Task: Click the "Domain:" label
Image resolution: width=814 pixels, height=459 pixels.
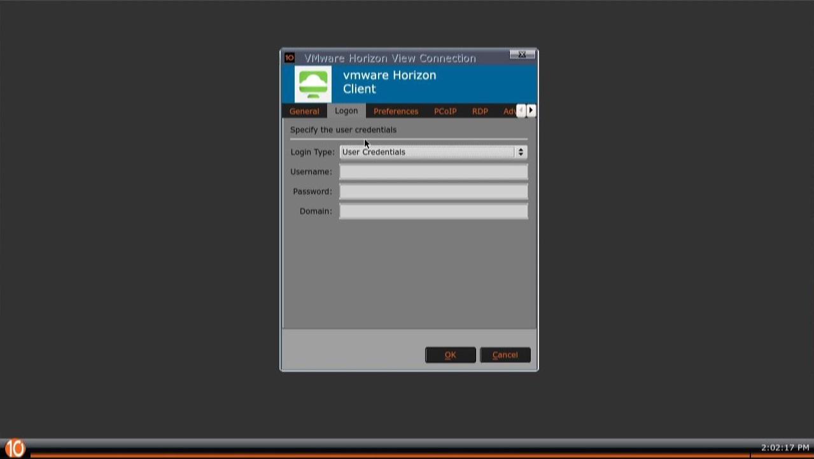Action: [316, 211]
